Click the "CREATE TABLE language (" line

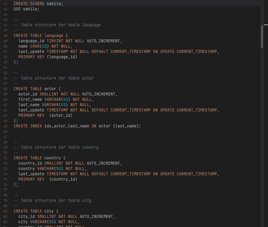pos(41,35)
